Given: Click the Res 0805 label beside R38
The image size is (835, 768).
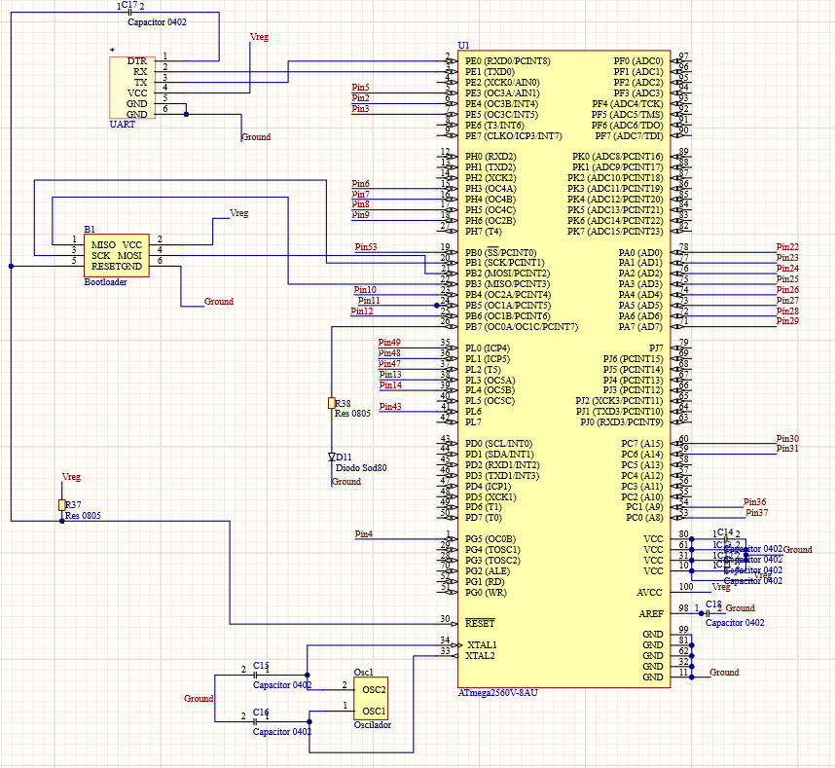Looking at the screenshot, I should [x=352, y=414].
